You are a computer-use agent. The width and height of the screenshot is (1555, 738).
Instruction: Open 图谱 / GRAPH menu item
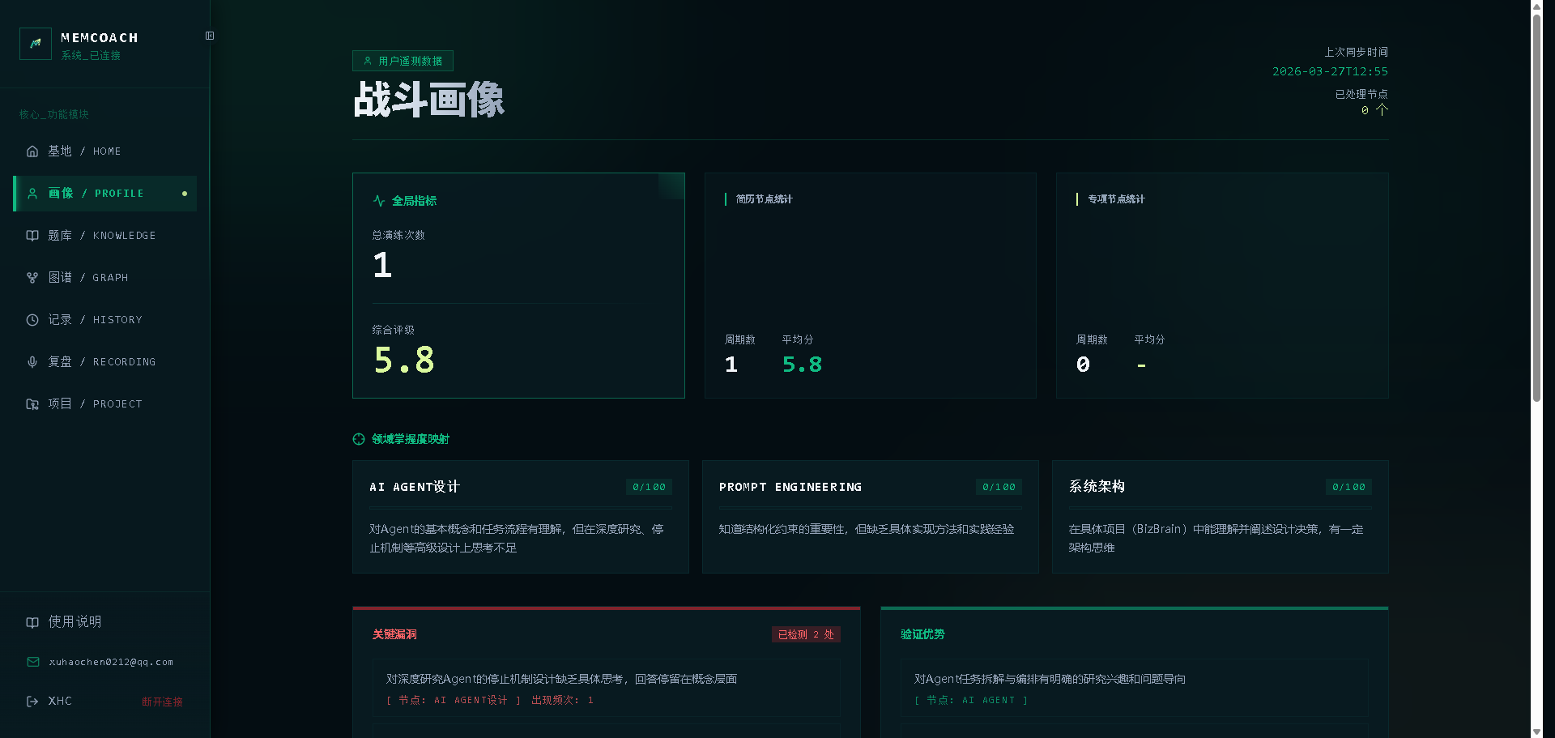(x=105, y=278)
